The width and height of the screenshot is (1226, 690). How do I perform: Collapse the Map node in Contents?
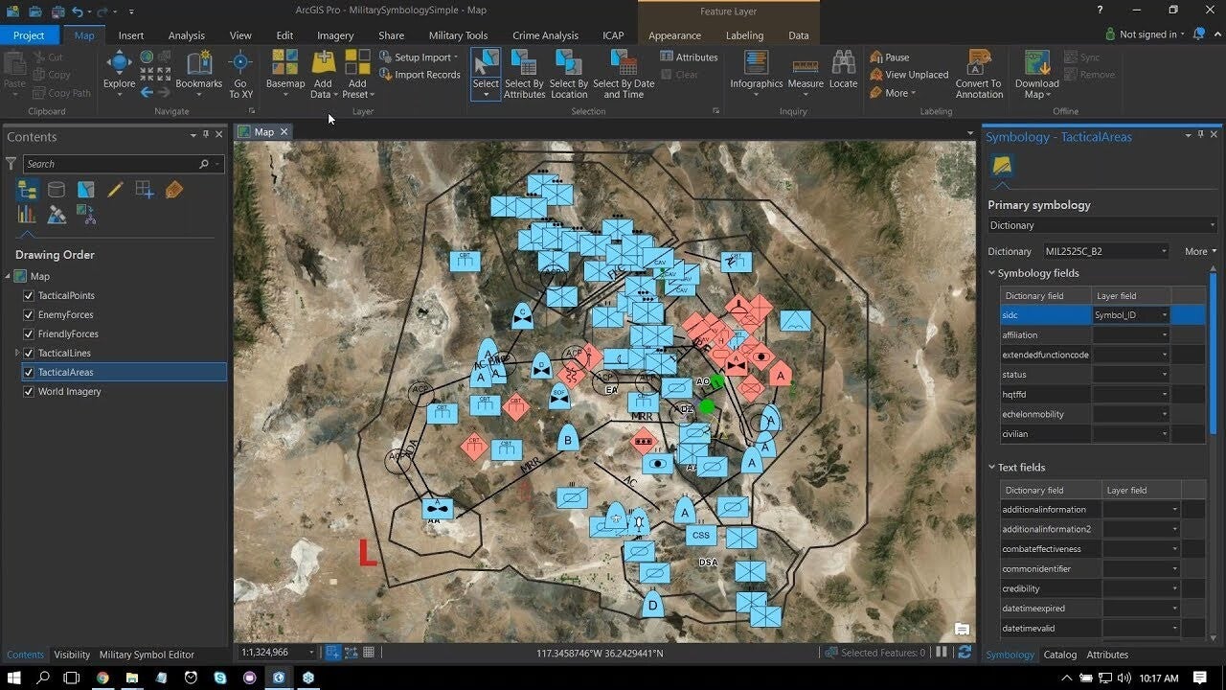click(x=8, y=276)
